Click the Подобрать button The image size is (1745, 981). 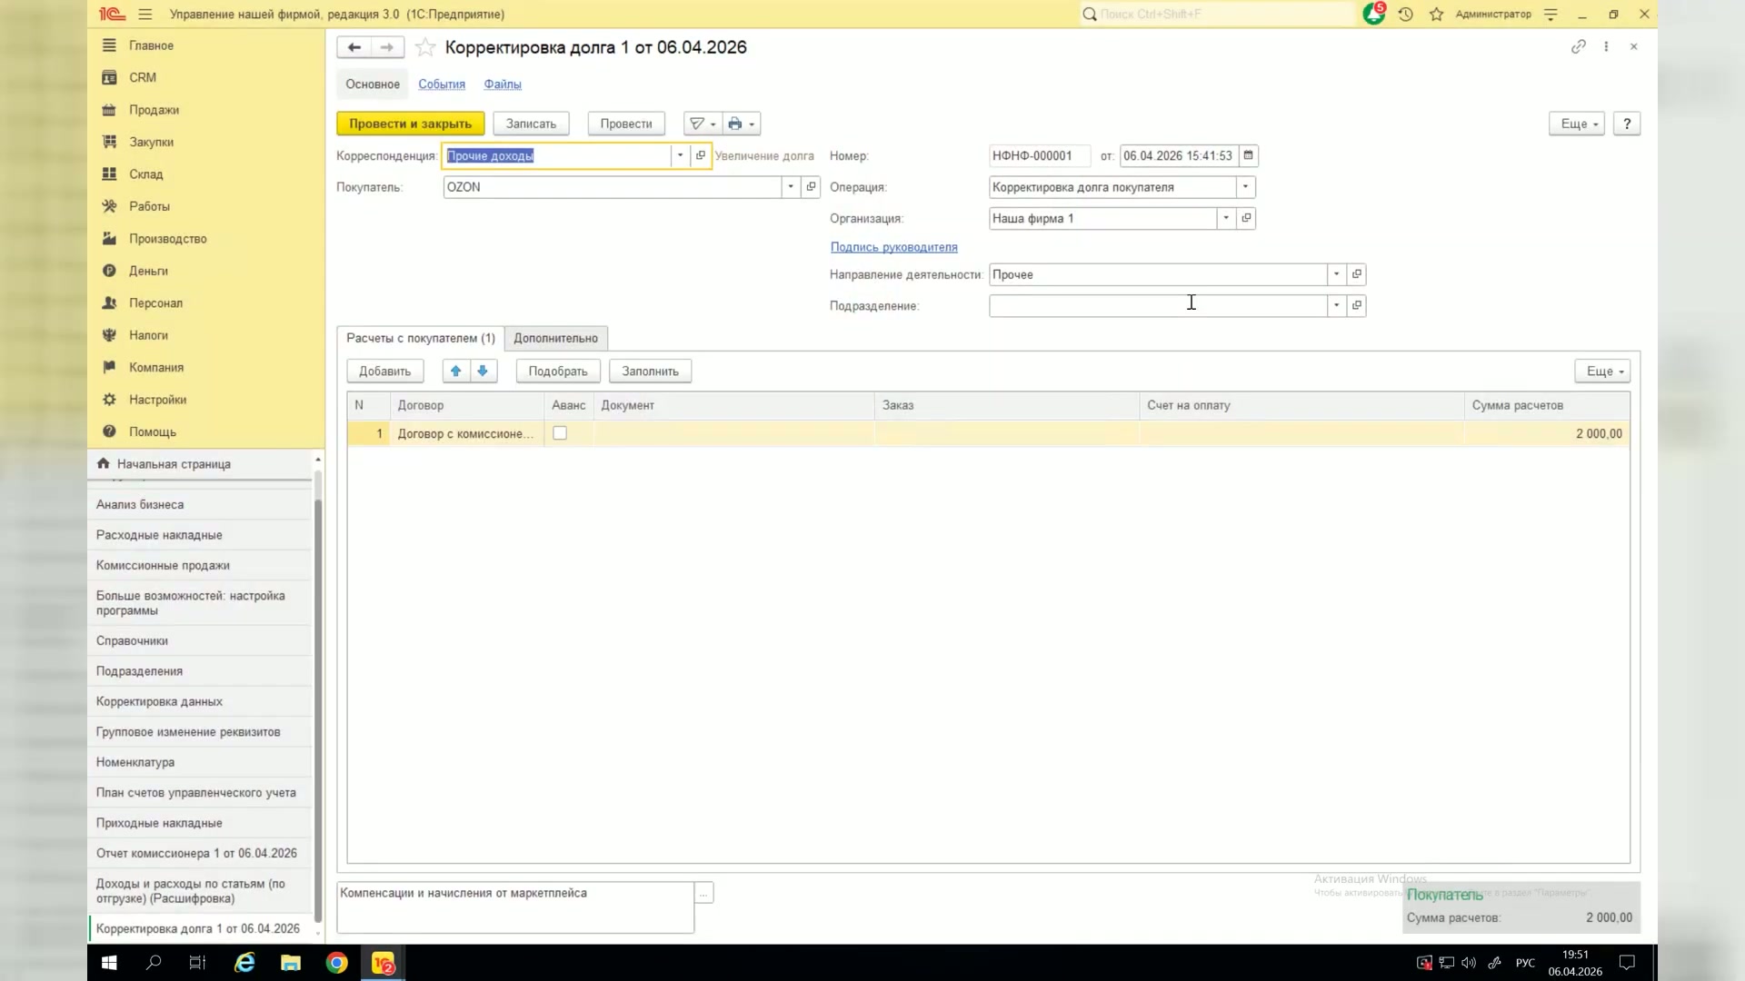click(x=558, y=371)
